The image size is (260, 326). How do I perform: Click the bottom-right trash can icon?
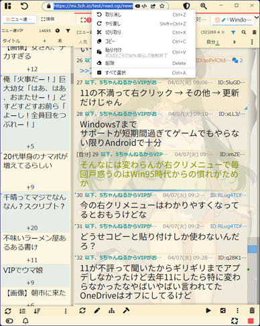coord(252,310)
